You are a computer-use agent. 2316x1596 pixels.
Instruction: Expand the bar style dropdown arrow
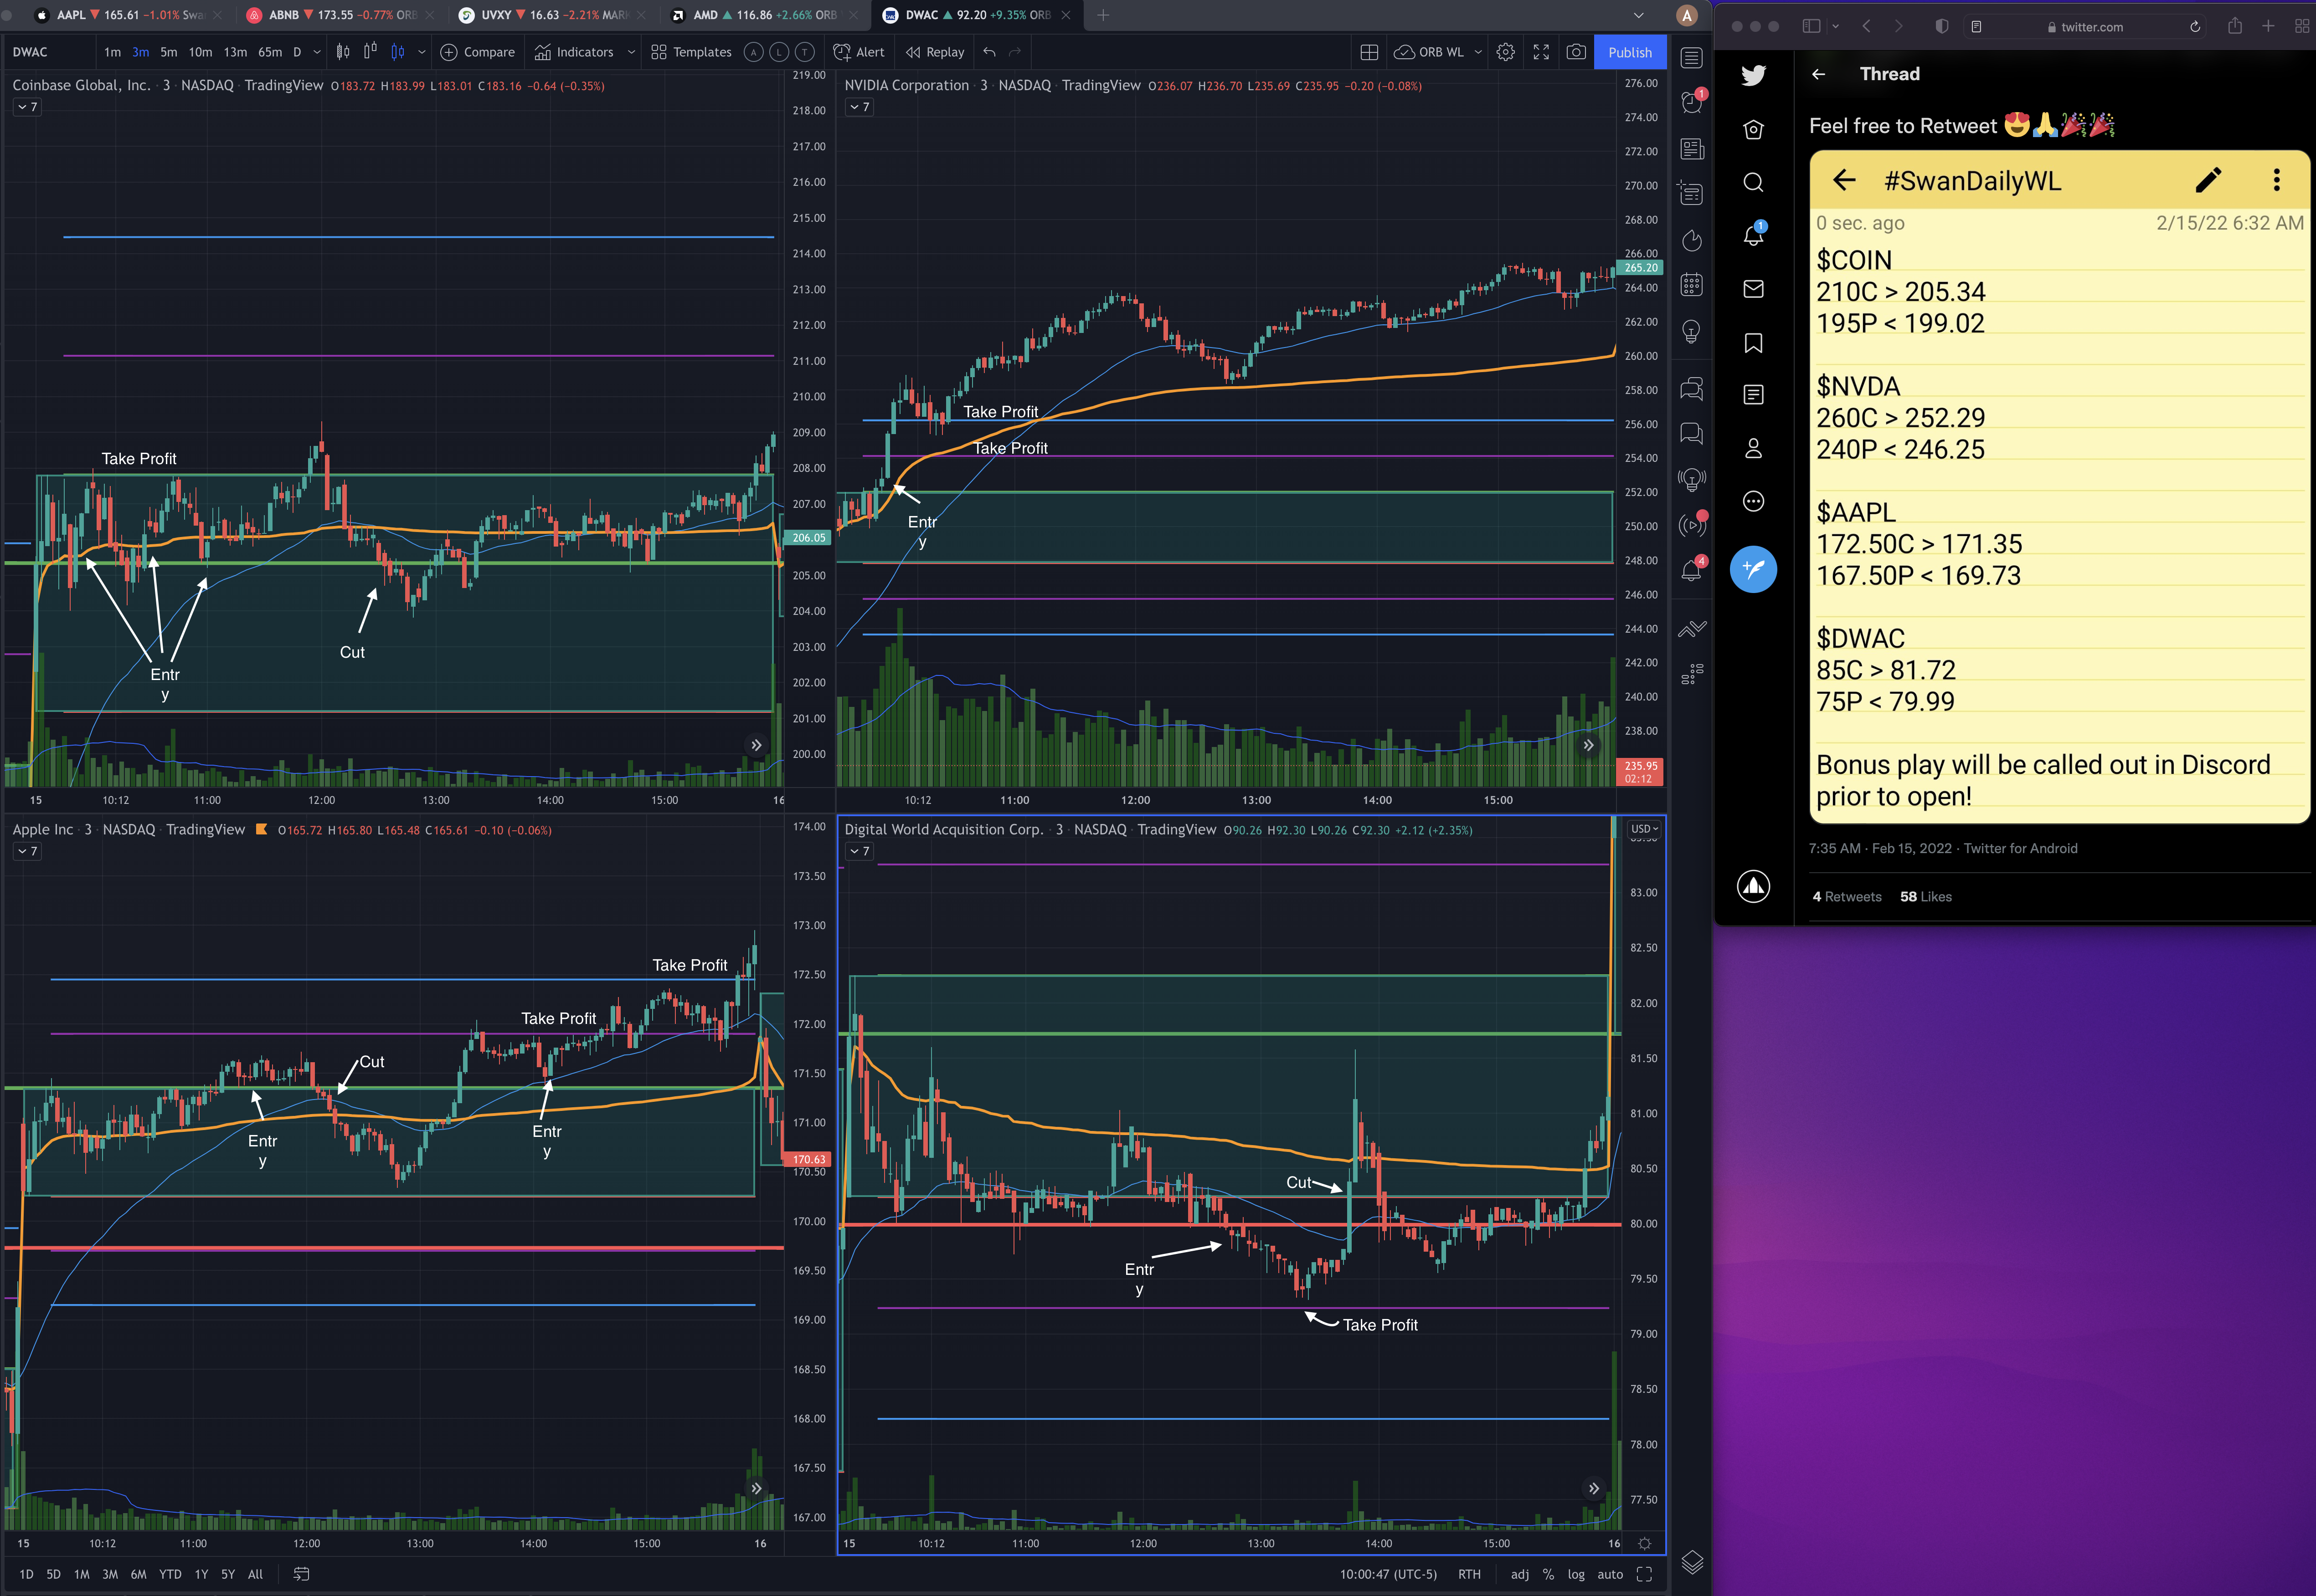coord(421,52)
